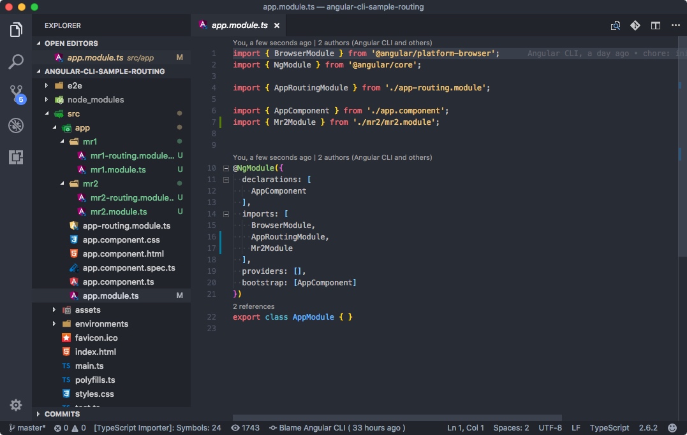Open styles.css in explorer

pos(111,394)
